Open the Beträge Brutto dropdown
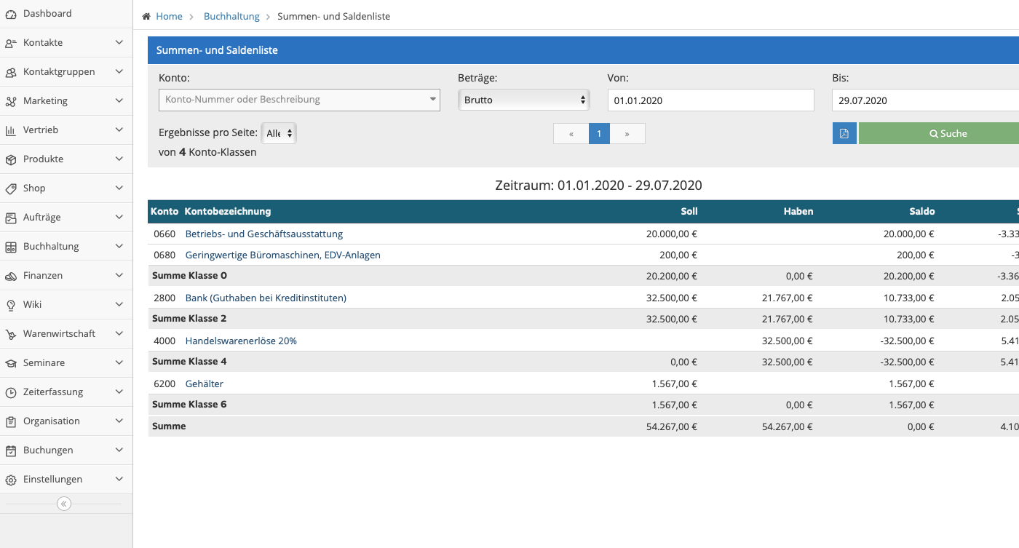This screenshot has height=548, width=1019. (523, 100)
